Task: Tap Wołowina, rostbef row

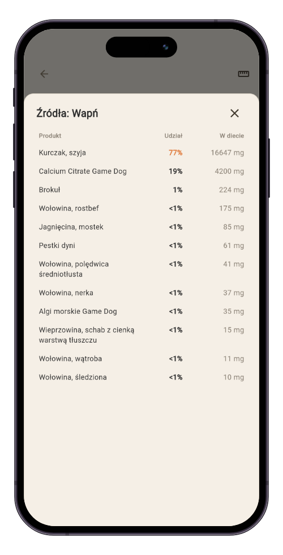Action: (141, 208)
